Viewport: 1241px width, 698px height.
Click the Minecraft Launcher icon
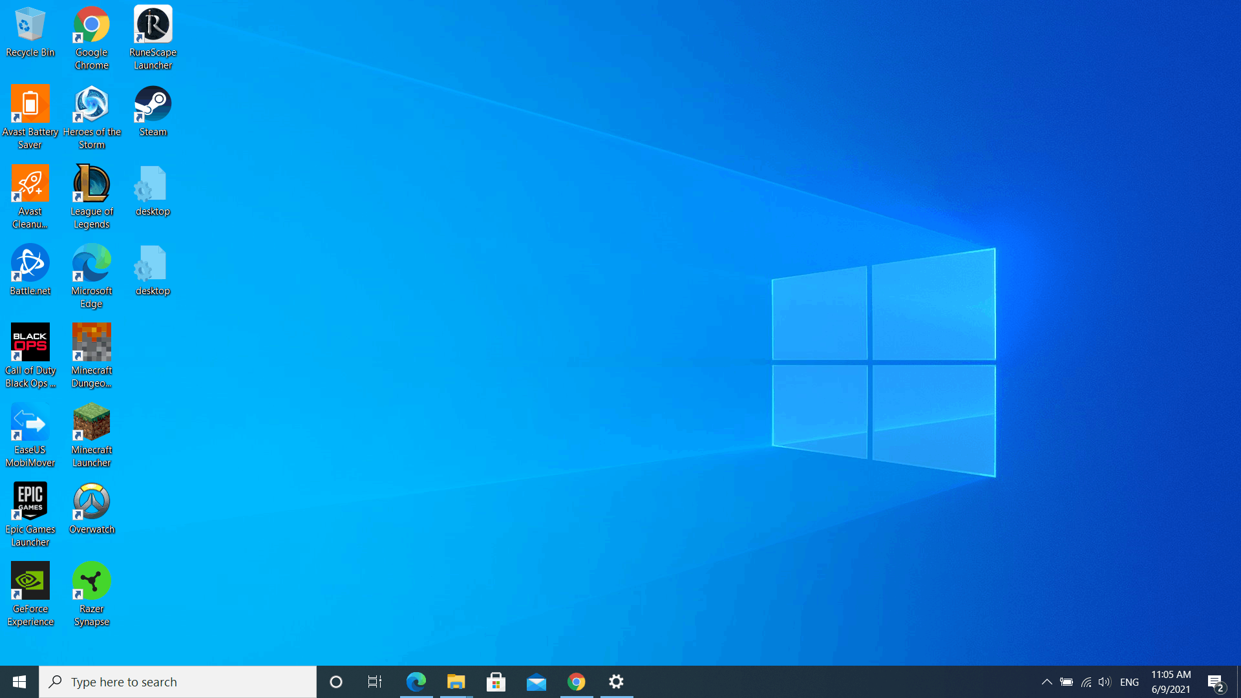point(91,423)
